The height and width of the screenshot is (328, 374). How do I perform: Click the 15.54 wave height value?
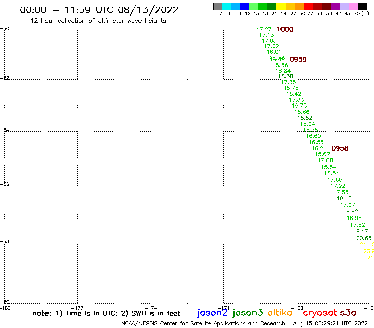tap(332, 174)
